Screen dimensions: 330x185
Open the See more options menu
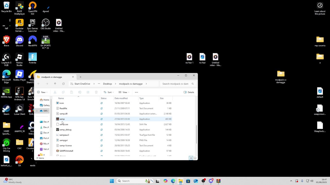pyautogui.click(x=136, y=92)
